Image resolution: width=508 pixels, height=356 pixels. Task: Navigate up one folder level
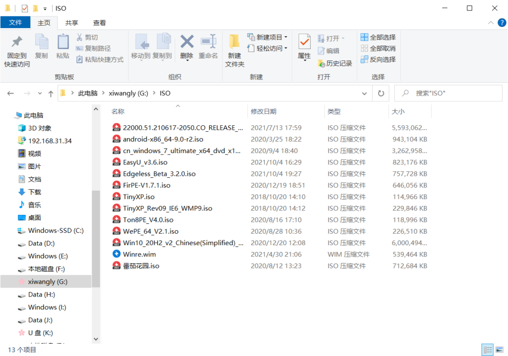(x=51, y=94)
